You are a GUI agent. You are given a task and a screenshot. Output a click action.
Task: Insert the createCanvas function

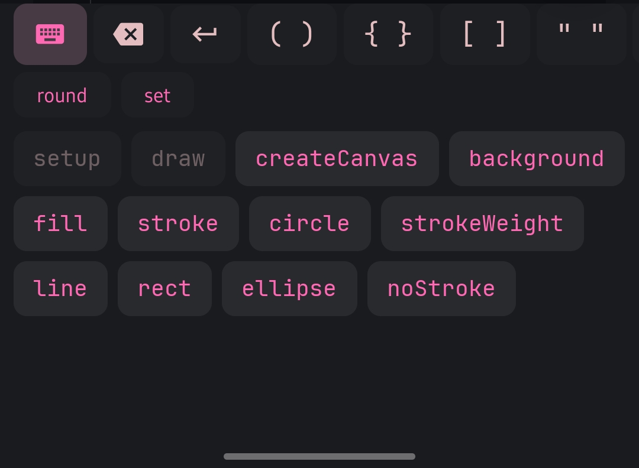337,159
